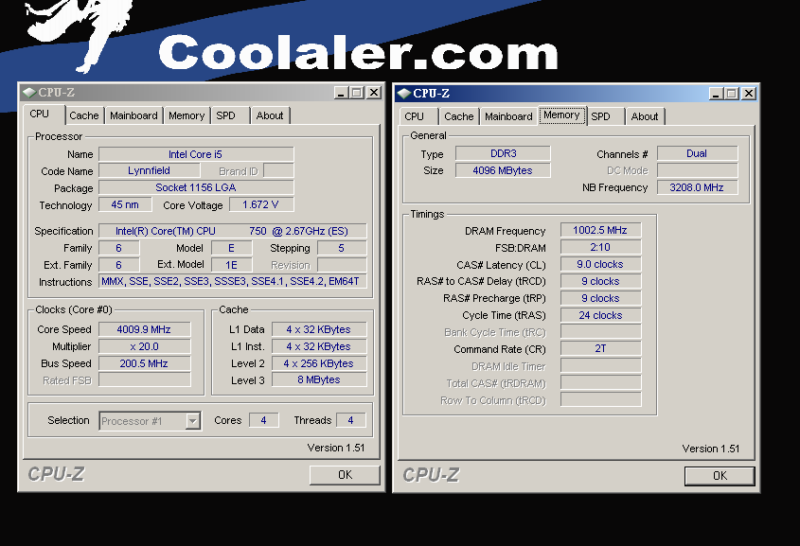Screen dimensions: 800x546
Task: Close the right CPU-Z window
Action: point(749,94)
